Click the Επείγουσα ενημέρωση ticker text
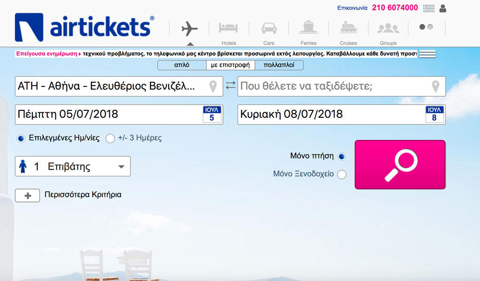Image resolution: width=480 pixels, height=281 pixels. [46, 54]
